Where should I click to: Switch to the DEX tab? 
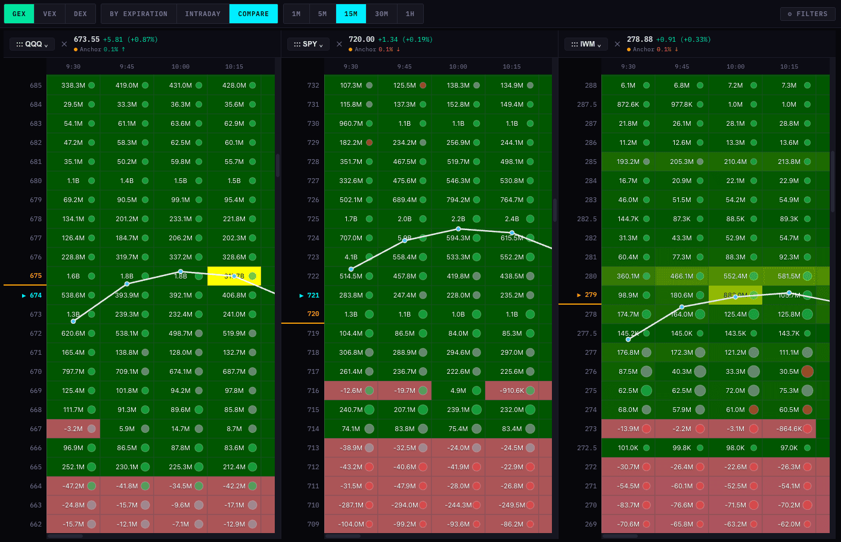coord(80,14)
